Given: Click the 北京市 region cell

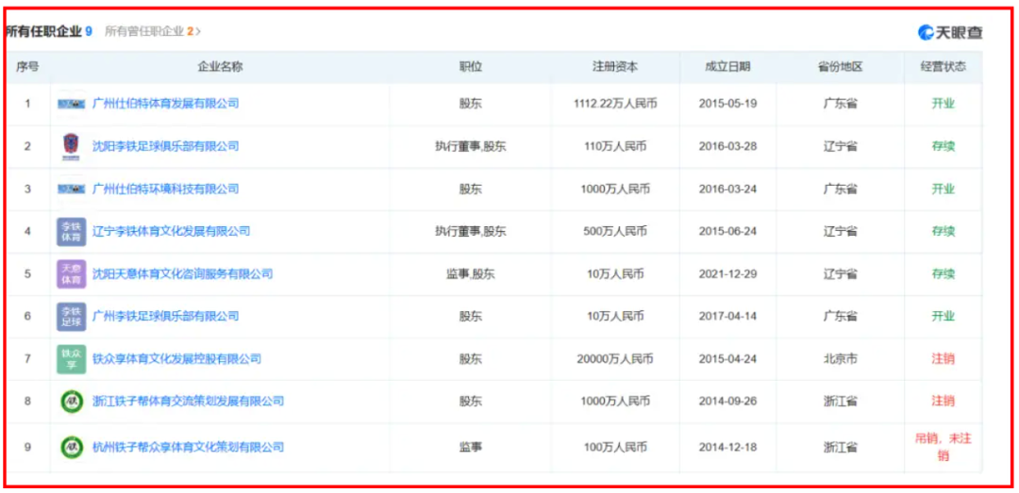Looking at the screenshot, I should click(x=841, y=359).
